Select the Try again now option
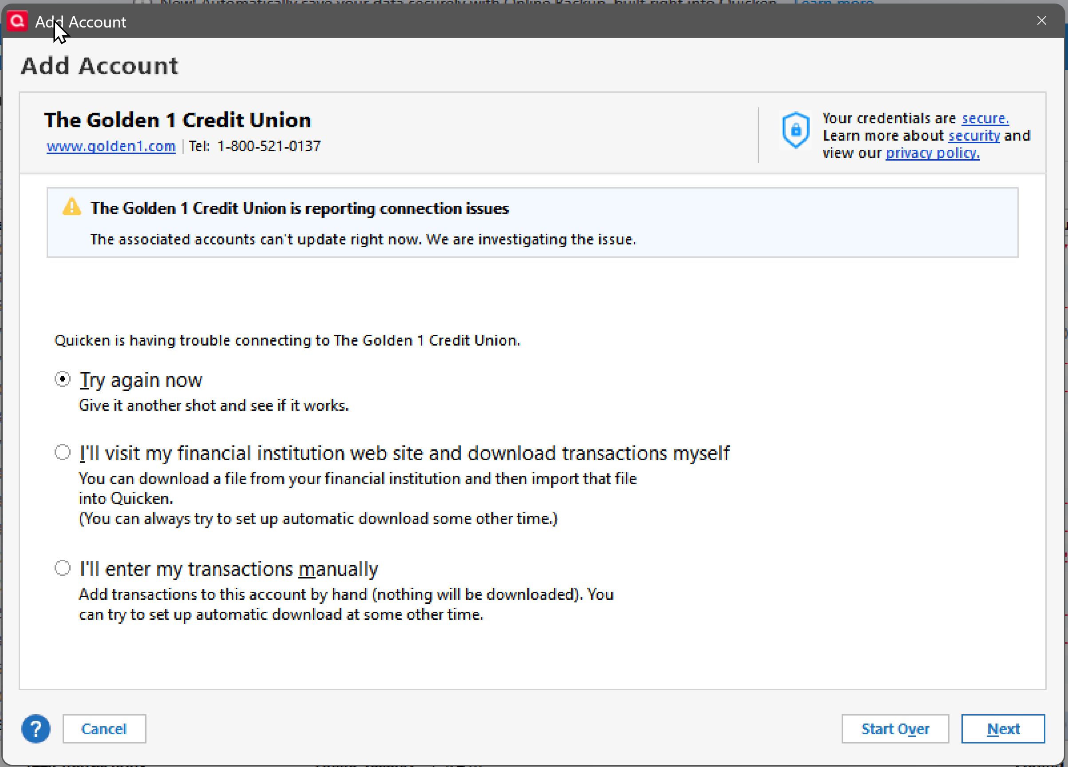The image size is (1068, 767). (62, 379)
